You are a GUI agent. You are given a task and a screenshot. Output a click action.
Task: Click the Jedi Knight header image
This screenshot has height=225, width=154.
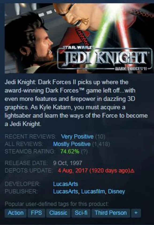pos(79,38)
